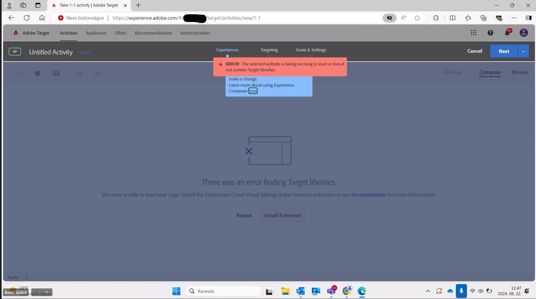The height and width of the screenshot is (299, 536).
Task: Open browser Settings and more menu
Action: click(514, 18)
